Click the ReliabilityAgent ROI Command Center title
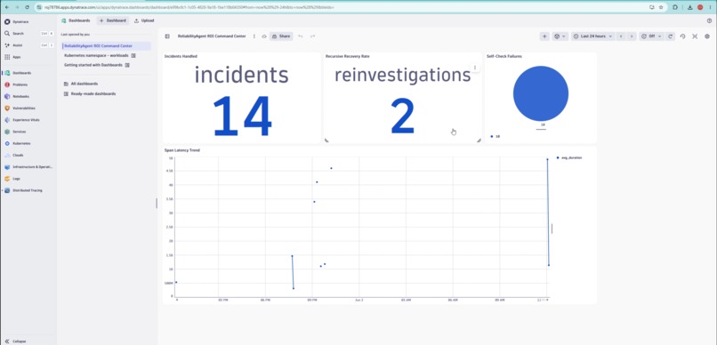 [x=212, y=36]
